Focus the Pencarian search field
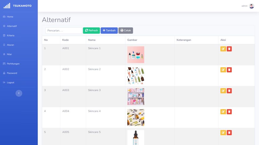 tap(64, 30)
